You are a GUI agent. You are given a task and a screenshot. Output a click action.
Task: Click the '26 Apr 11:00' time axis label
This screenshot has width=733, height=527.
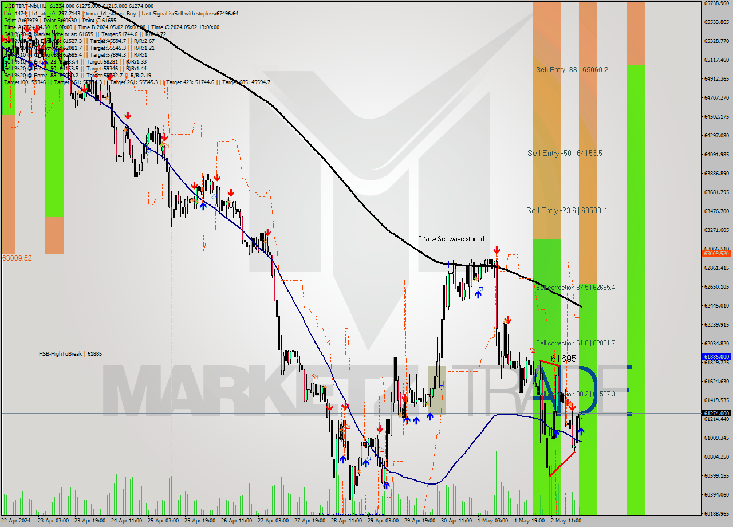[237, 521]
